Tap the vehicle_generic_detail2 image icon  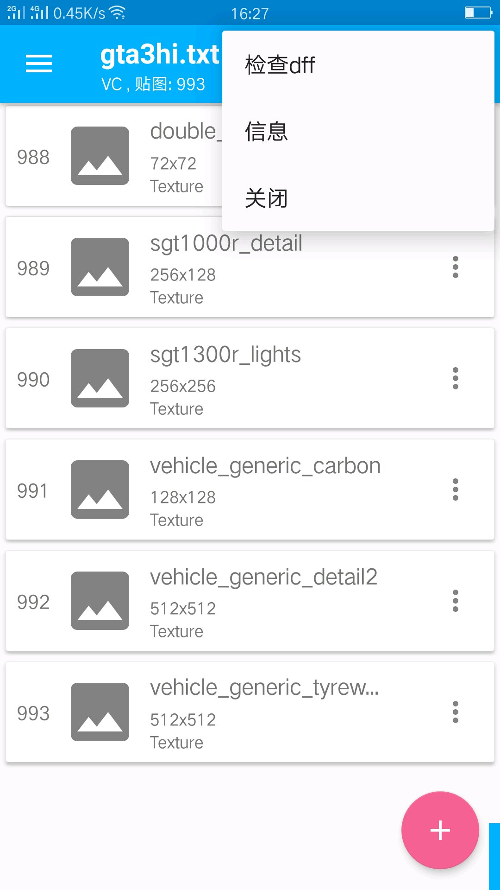(x=100, y=601)
